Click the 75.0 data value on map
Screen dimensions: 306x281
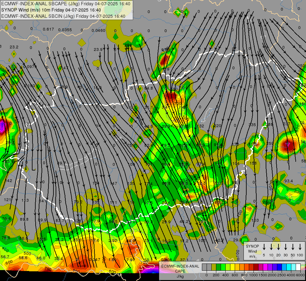coord(131,145)
